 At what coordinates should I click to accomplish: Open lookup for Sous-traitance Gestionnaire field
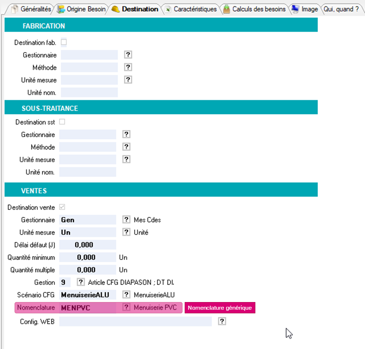[126, 135]
